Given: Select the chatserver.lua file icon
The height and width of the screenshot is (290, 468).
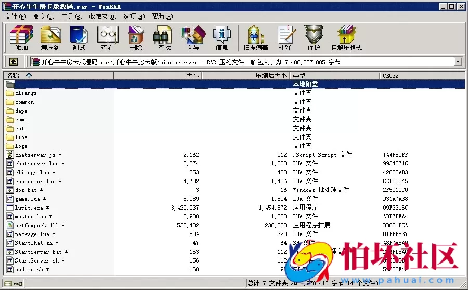Looking at the screenshot, I should click(10, 163).
